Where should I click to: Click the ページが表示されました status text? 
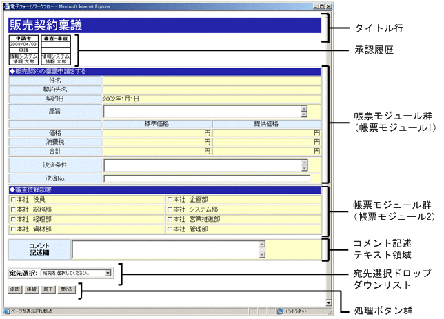[x=32, y=311]
